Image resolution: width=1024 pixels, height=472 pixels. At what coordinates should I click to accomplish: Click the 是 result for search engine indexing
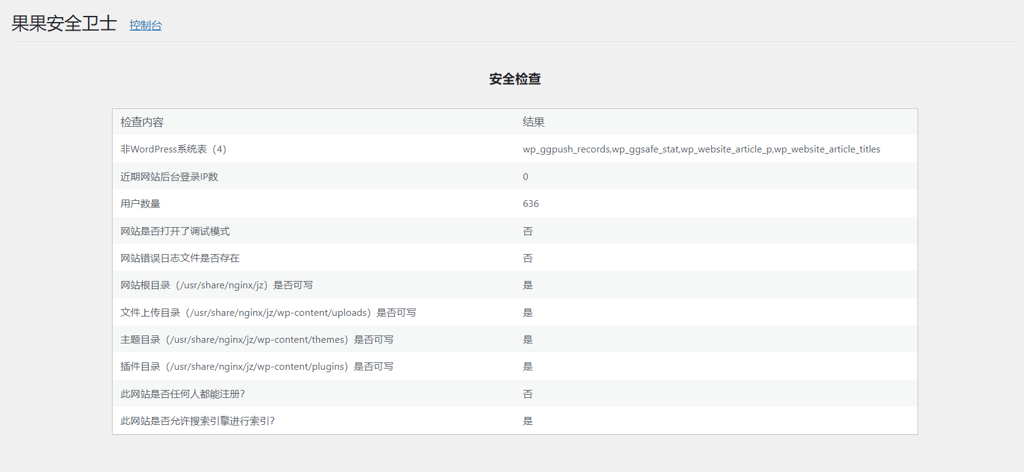528,421
